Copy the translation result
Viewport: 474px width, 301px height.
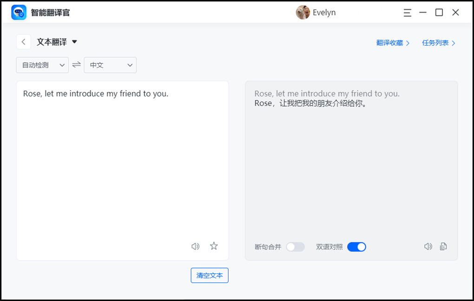point(443,246)
